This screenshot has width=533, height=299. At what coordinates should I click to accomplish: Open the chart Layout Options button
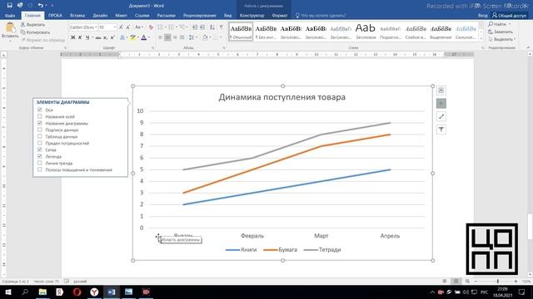point(441,91)
